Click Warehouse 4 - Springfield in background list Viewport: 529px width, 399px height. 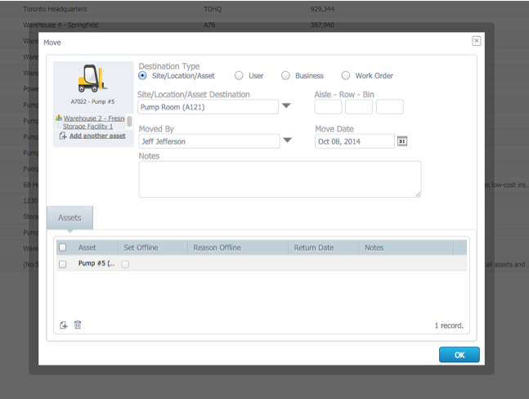click(x=61, y=25)
